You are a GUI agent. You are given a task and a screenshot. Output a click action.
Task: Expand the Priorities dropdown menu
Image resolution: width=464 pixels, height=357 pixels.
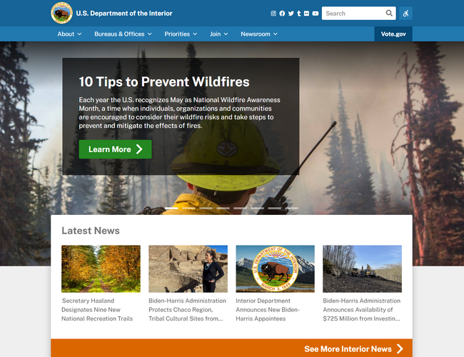(181, 34)
